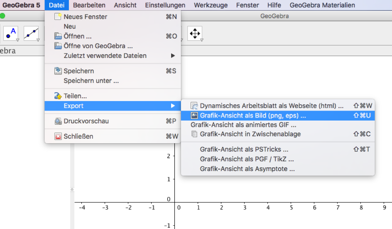
Task: Click Öffne von GeoGebra entry
Action: tap(98, 46)
